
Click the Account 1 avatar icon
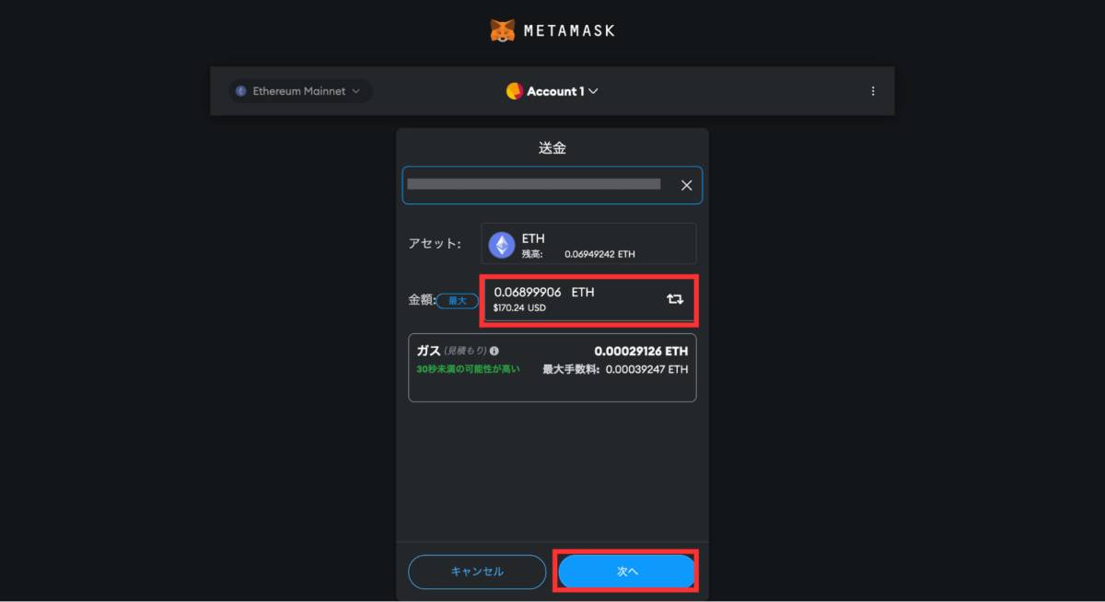[513, 90]
